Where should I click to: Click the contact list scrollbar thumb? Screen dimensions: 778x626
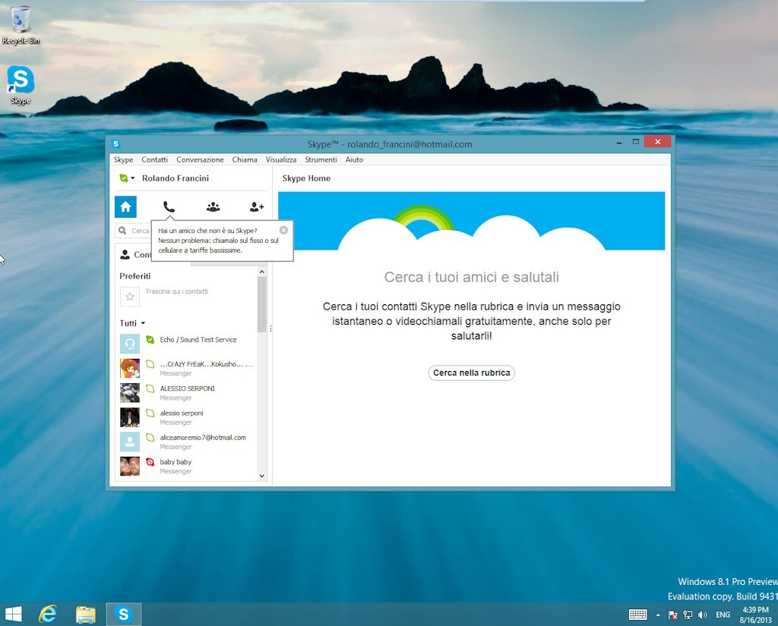click(x=262, y=304)
